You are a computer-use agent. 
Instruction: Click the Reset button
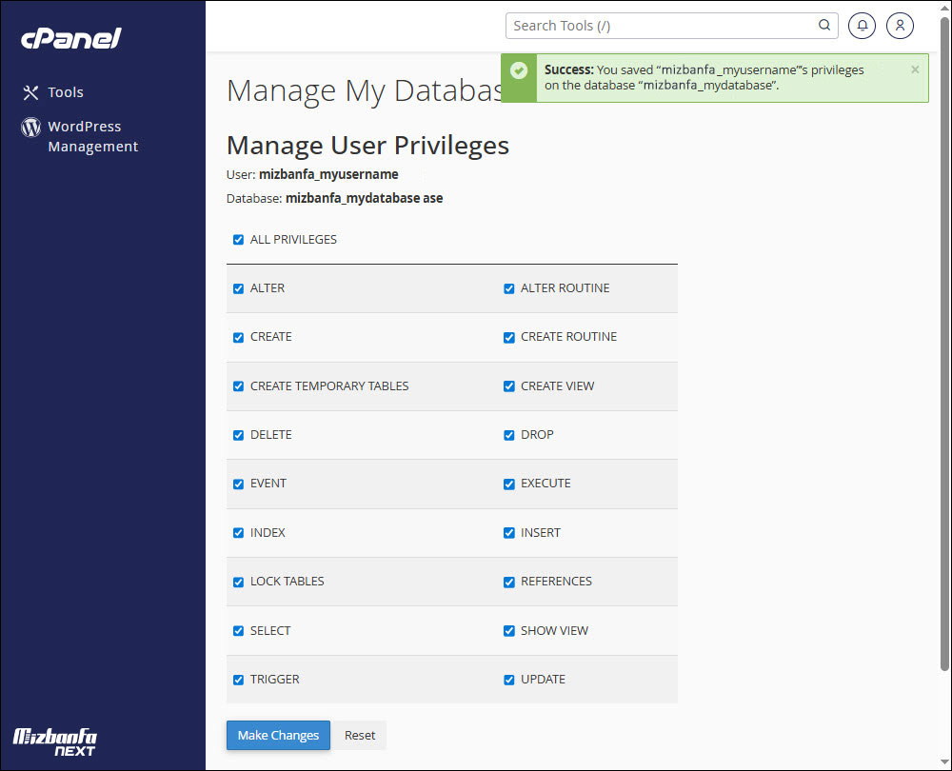coord(360,735)
